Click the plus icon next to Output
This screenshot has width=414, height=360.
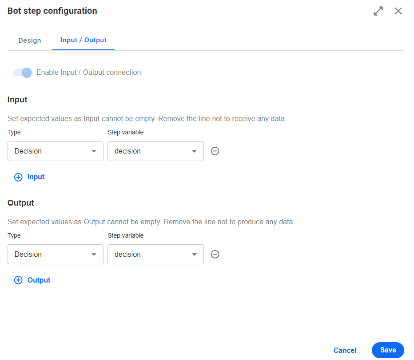pyautogui.click(x=18, y=280)
